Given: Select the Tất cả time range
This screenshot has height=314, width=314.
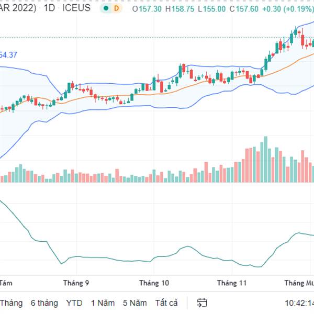Looking at the screenshot, I should [x=166, y=303].
